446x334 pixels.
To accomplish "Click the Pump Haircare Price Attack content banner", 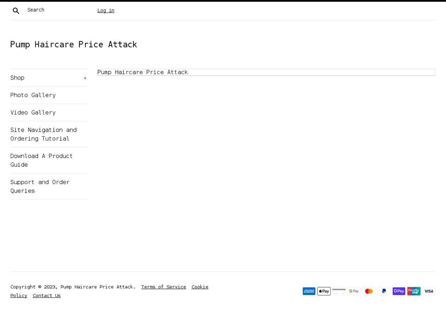I will pyautogui.click(x=266, y=72).
